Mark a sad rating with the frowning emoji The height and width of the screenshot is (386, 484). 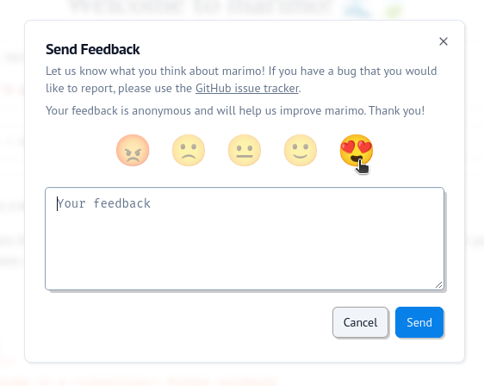pos(189,151)
